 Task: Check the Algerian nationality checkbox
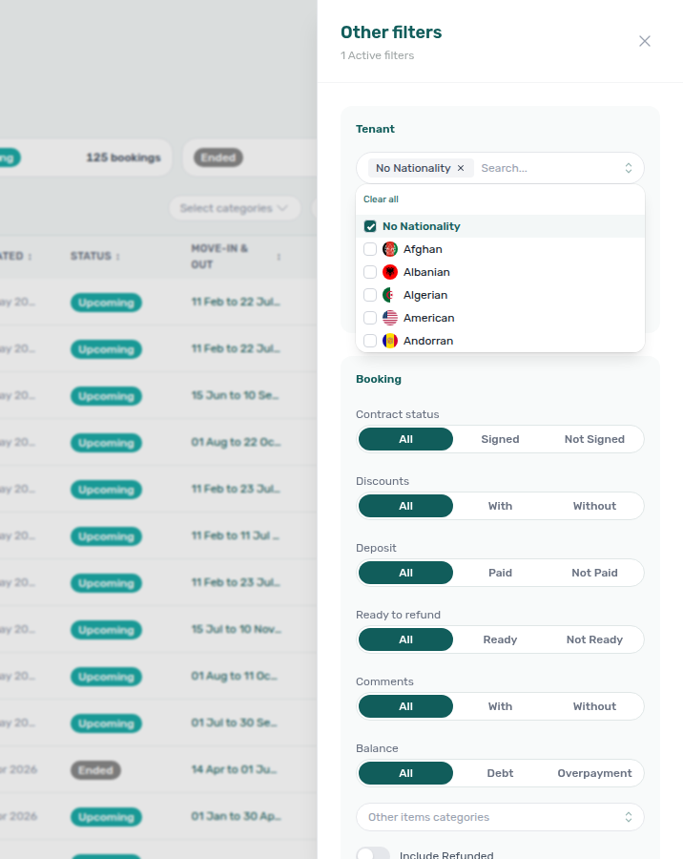pyautogui.click(x=370, y=295)
